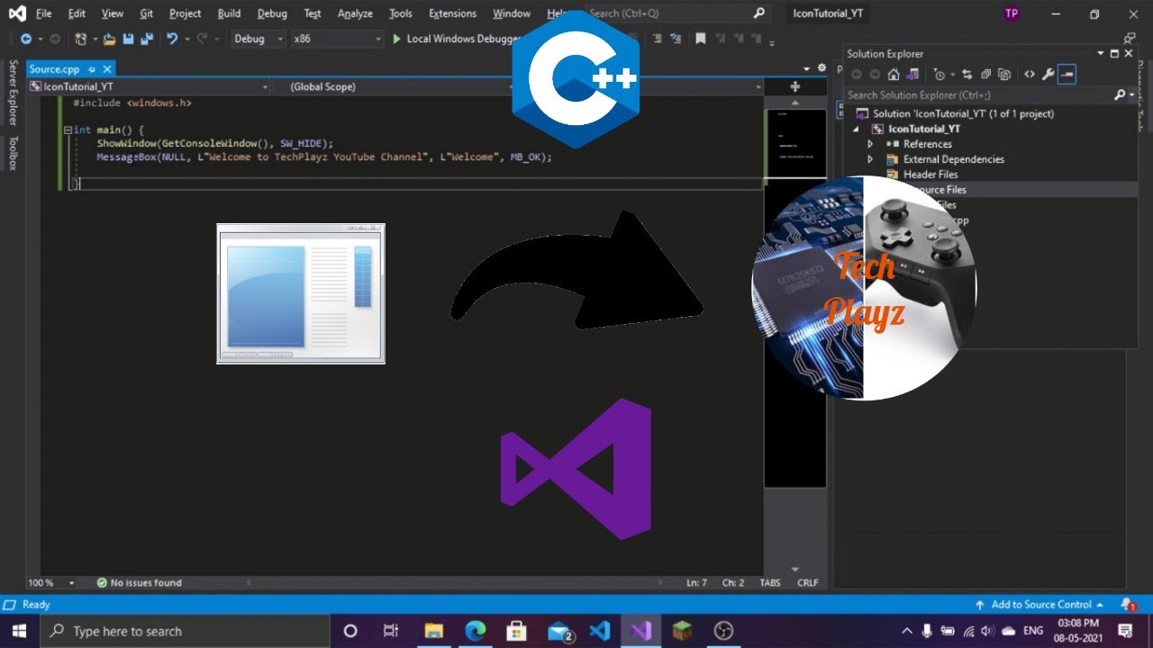Click in the Search (Ctrl+Q) box
1153x648 pixels.
click(x=677, y=13)
